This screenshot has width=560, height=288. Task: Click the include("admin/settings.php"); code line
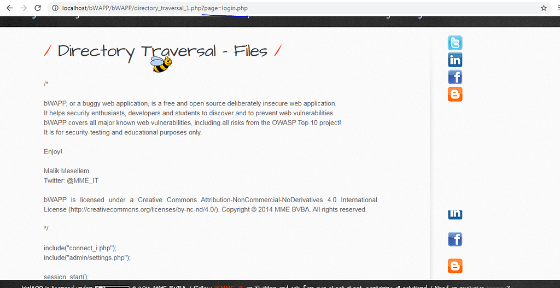click(x=87, y=257)
